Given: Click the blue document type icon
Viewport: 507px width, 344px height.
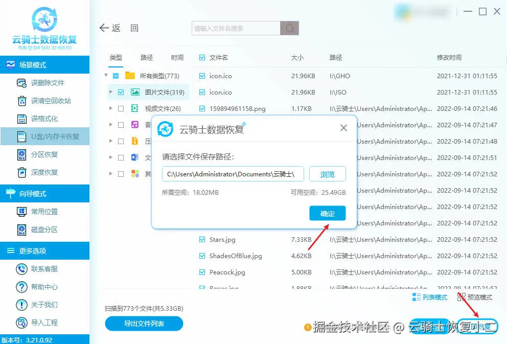Looking at the screenshot, I should click(x=135, y=157).
